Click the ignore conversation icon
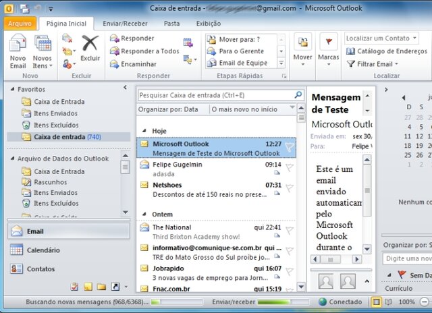 [x=67, y=38]
